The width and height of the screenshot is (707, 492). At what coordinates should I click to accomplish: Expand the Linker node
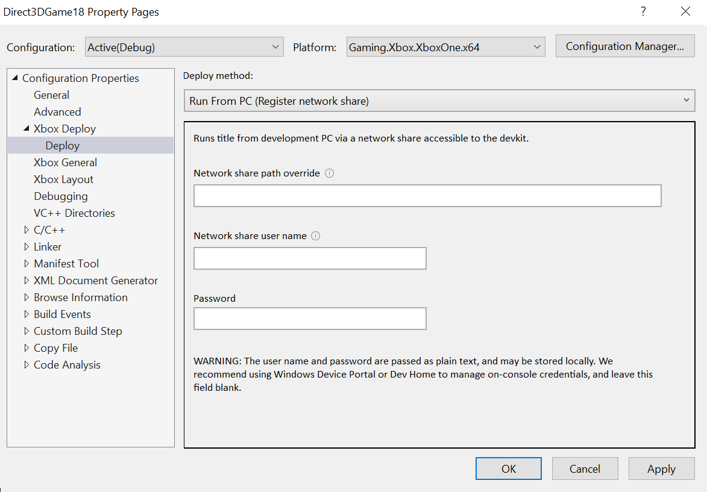tap(27, 247)
